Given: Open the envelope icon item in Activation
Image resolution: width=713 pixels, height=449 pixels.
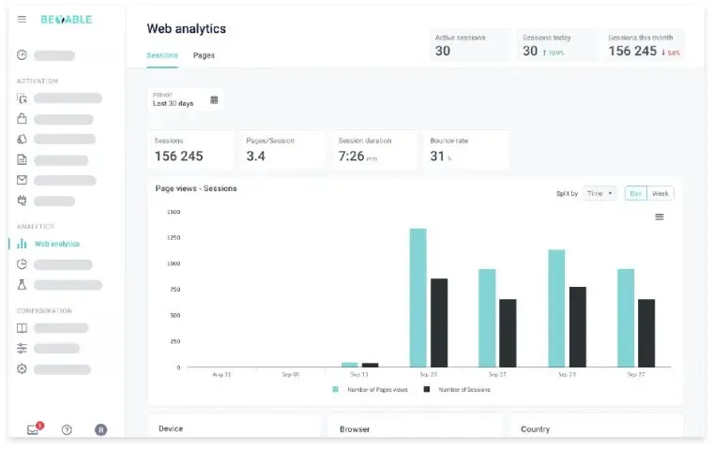Looking at the screenshot, I should 23,180.
